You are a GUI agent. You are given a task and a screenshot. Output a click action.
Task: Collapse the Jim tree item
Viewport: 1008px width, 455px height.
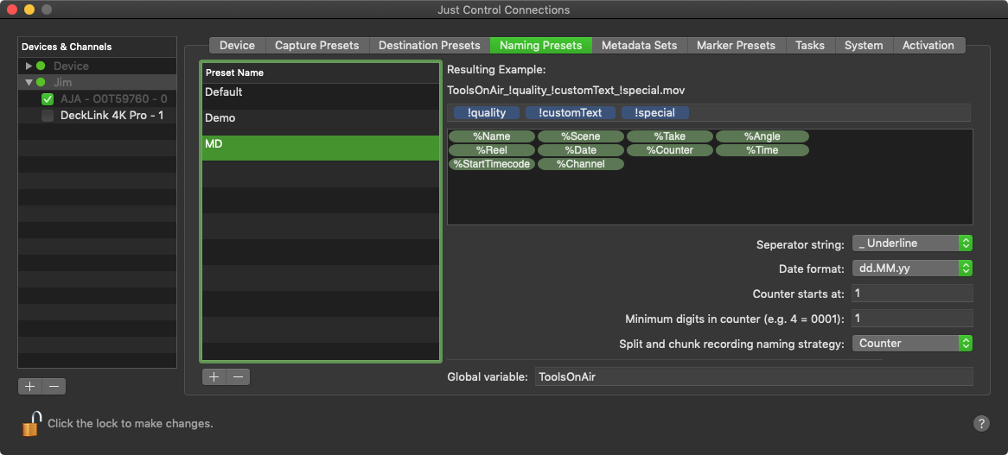point(29,82)
